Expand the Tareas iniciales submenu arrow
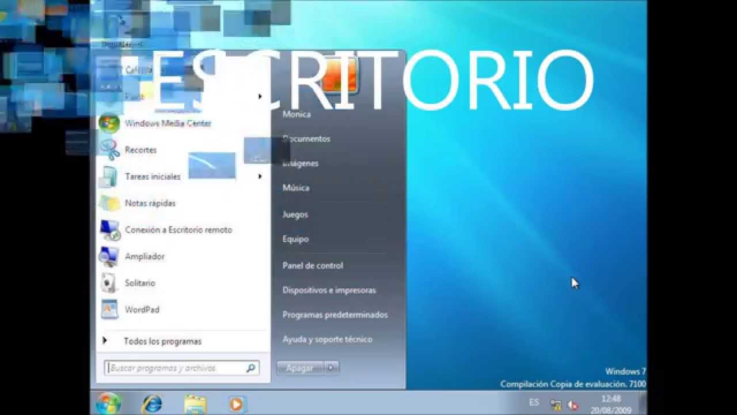 click(260, 176)
